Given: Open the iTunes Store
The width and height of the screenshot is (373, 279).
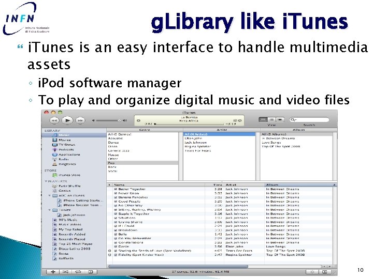Looking at the screenshot, I should (74, 175).
